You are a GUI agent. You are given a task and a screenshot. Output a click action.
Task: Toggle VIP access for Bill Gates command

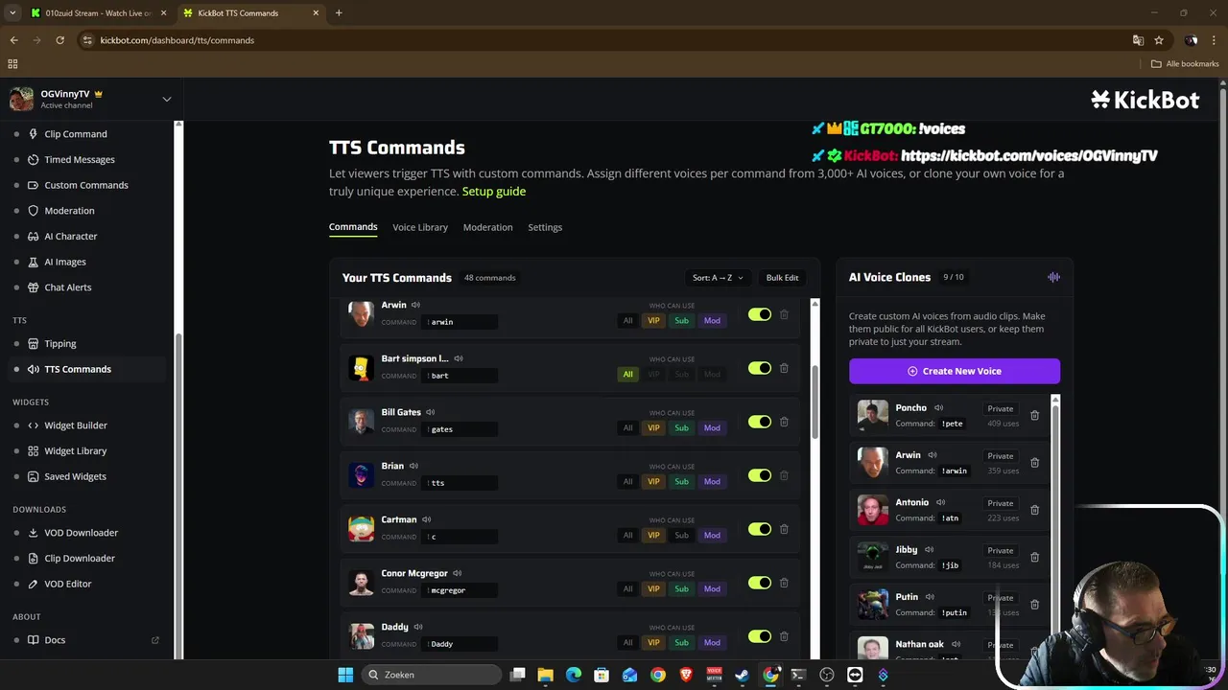(653, 428)
